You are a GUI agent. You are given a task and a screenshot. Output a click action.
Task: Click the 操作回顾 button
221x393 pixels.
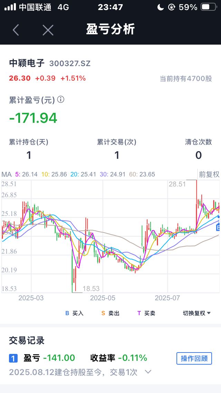[x=194, y=358]
